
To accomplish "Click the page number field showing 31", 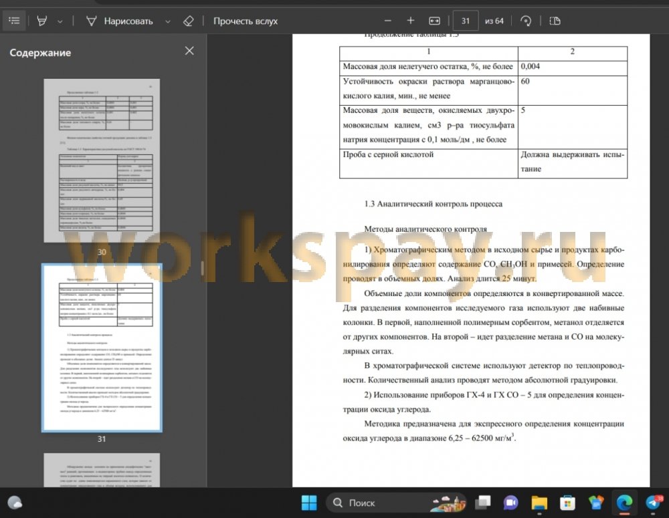I will coord(465,21).
